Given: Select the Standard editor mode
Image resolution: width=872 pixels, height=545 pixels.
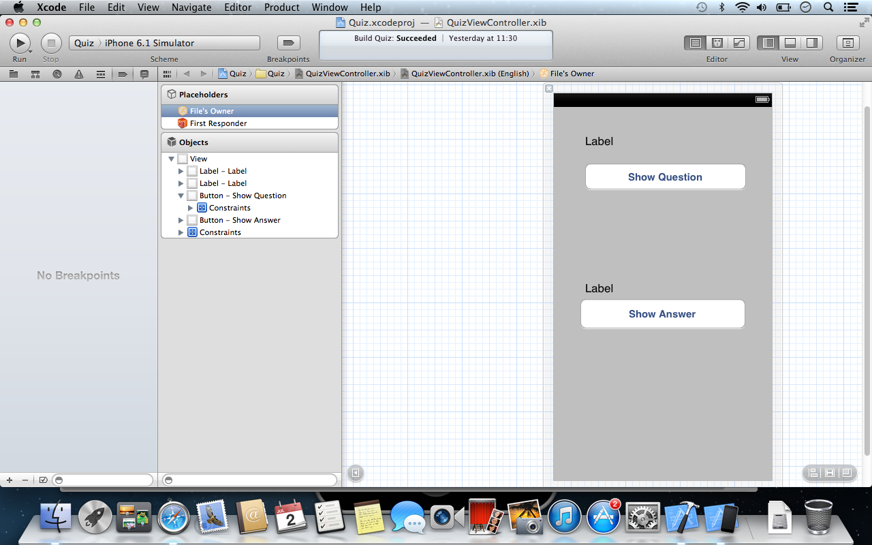Looking at the screenshot, I should click(695, 43).
